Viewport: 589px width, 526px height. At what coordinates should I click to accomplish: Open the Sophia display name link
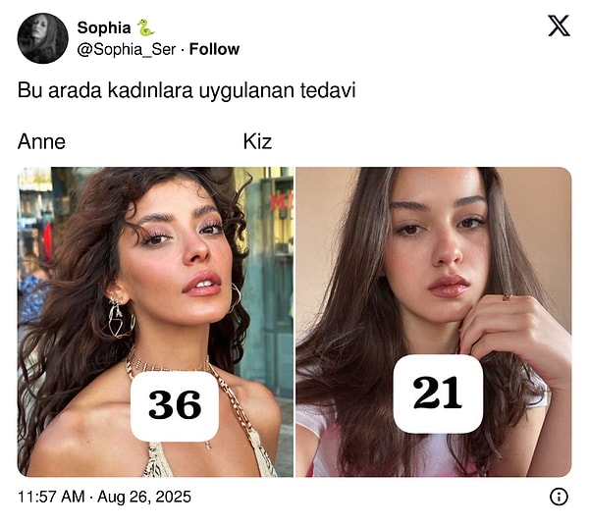[x=104, y=27]
